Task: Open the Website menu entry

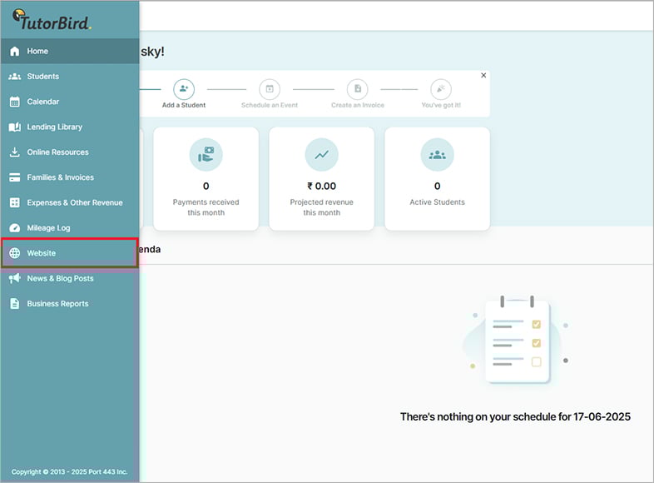Action: (70, 253)
